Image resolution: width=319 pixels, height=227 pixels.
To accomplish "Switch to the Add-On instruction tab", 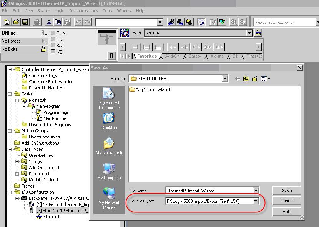I will coord(172,56).
